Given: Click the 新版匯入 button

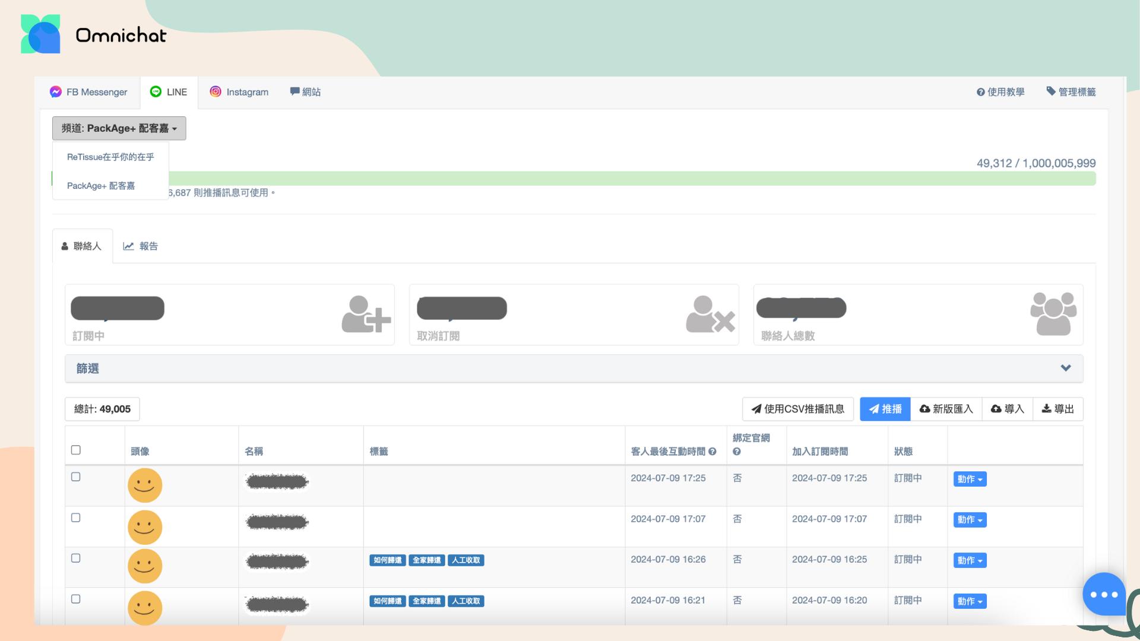Looking at the screenshot, I should pos(946,409).
